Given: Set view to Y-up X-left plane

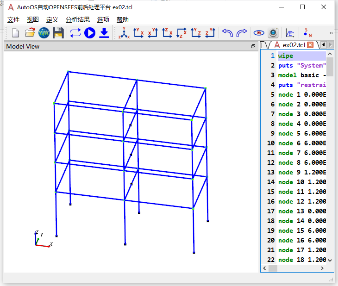Looking at the screenshot, I should [x=153, y=33].
